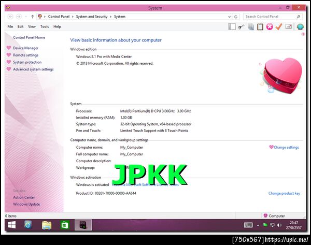Viewport: 311px width, 245px height.
Task: Click the heart box Windows logo image
Action: click(281, 76)
